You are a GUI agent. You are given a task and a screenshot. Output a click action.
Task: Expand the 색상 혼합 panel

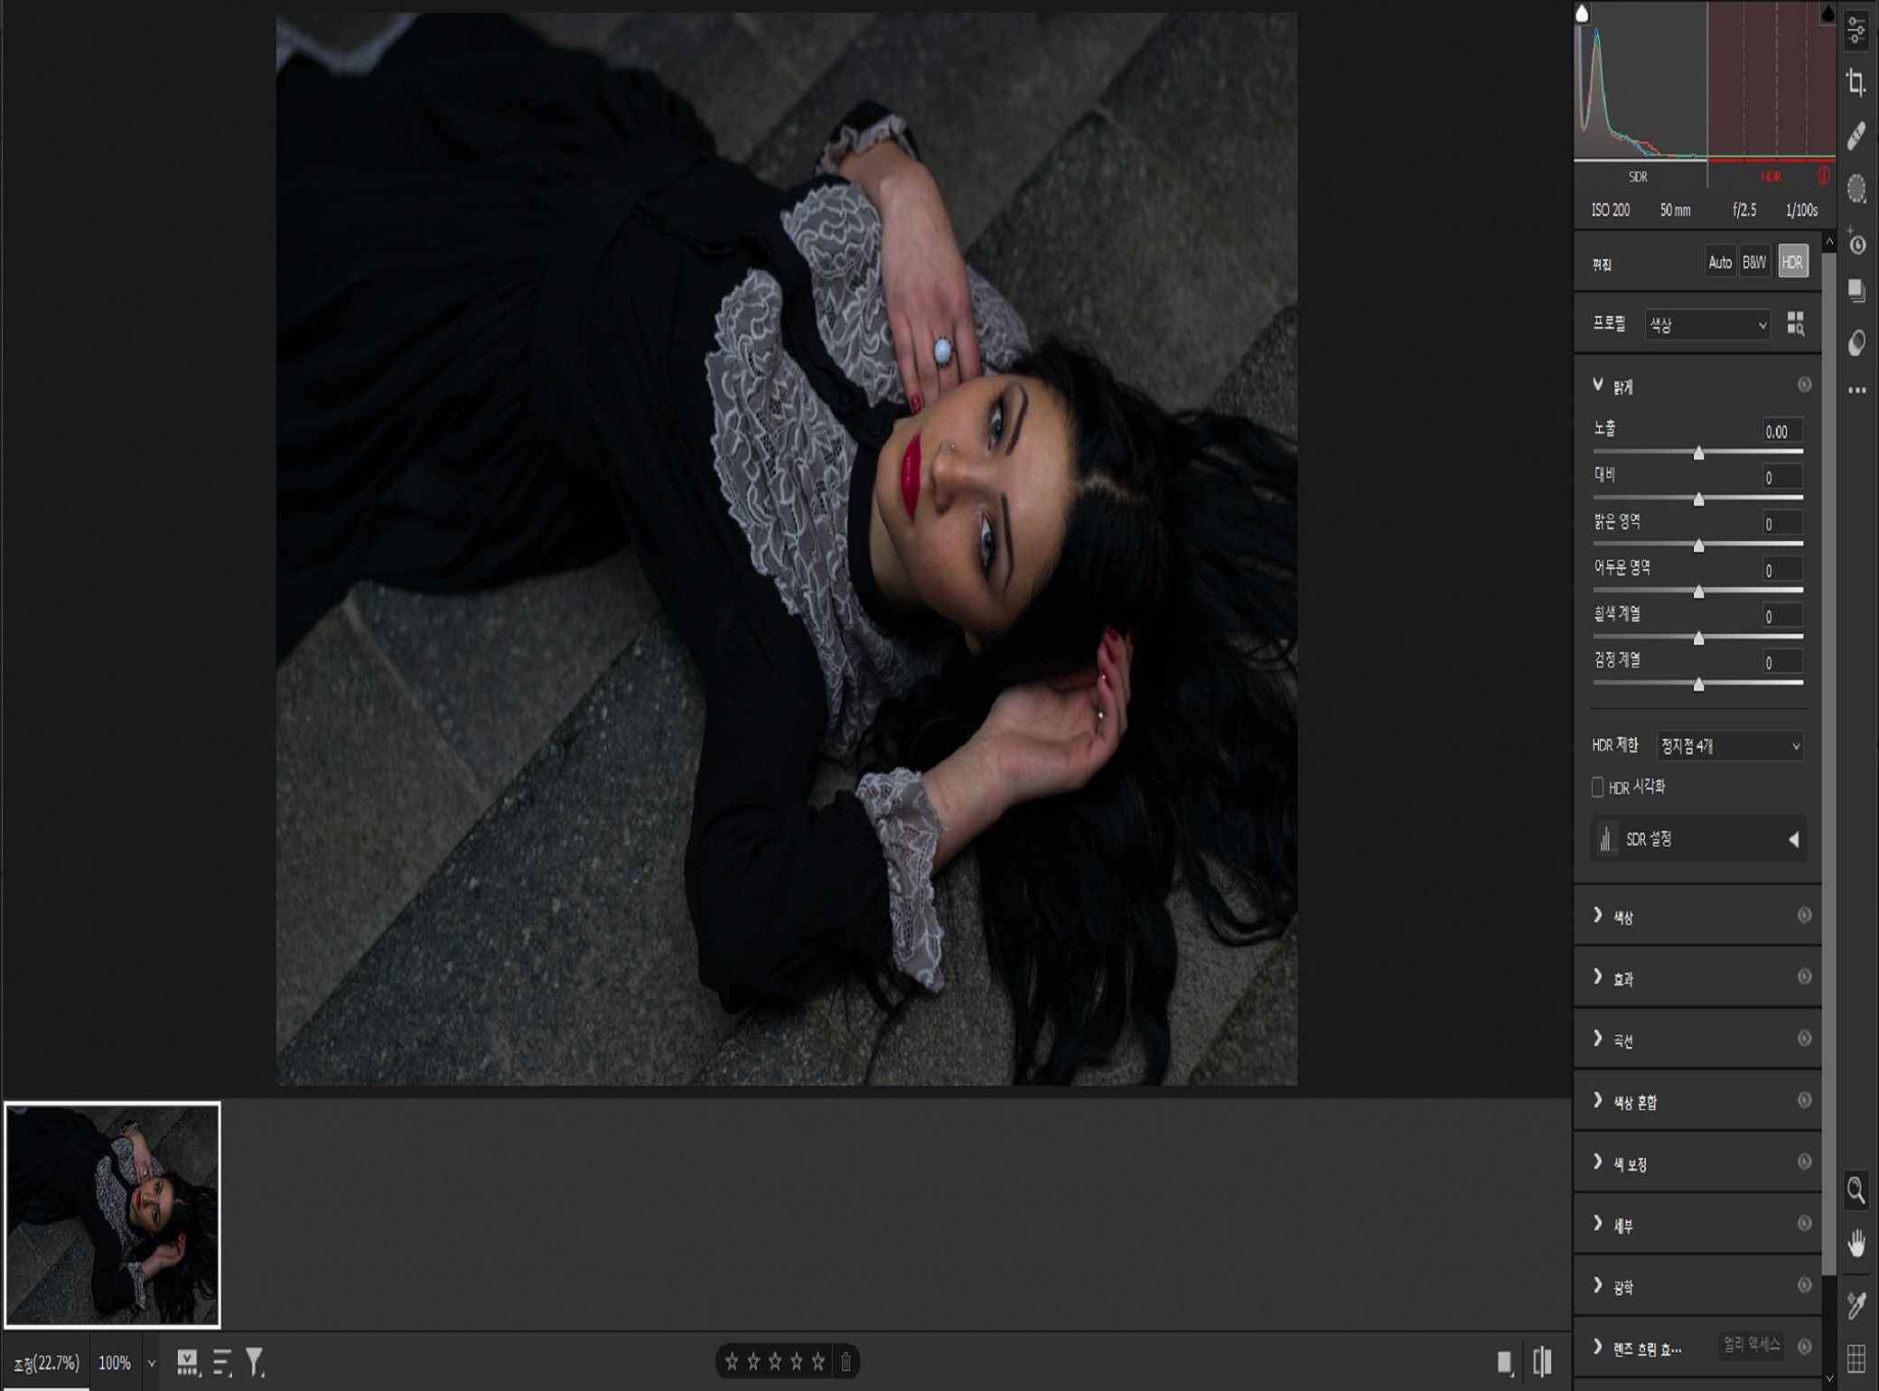click(1635, 1101)
